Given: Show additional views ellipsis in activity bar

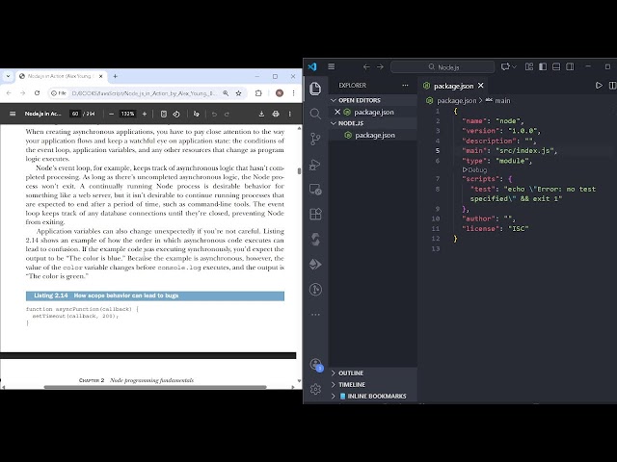Looking at the screenshot, I should (315, 315).
